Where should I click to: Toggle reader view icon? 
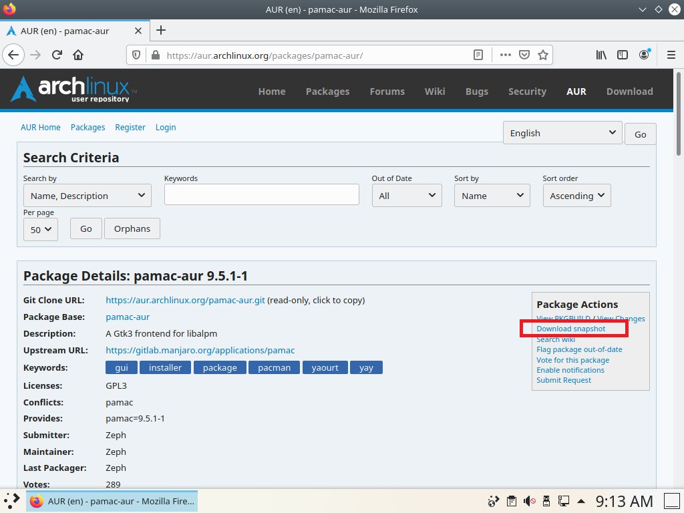pyautogui.click(x=478, y=55)
